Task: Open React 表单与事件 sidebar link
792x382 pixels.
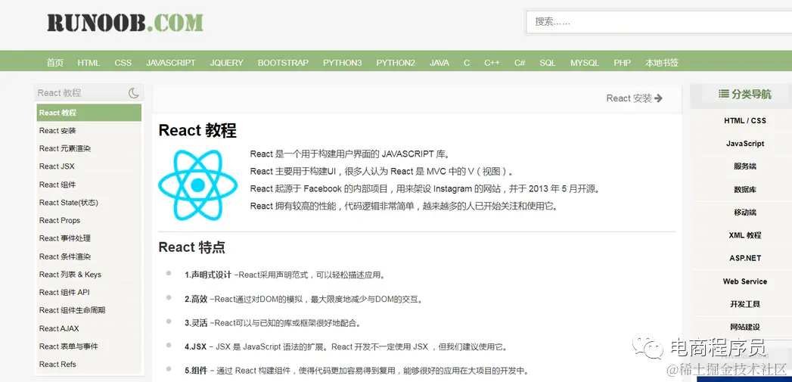Action: click(69, 346)
